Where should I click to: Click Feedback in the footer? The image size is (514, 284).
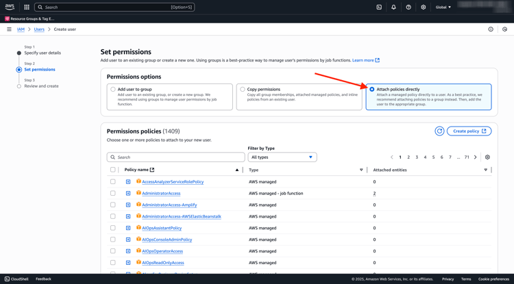click(43, 279)
